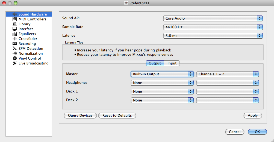Screen dimensions: 274x142
Task: Expand the Sound API dropdown
Action: coord(213,18)
